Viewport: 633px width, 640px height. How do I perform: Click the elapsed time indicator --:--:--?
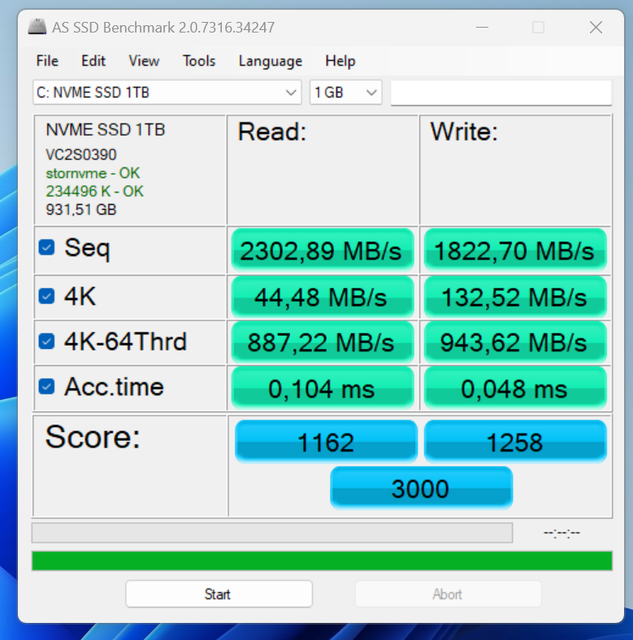[x=561, y=533]
